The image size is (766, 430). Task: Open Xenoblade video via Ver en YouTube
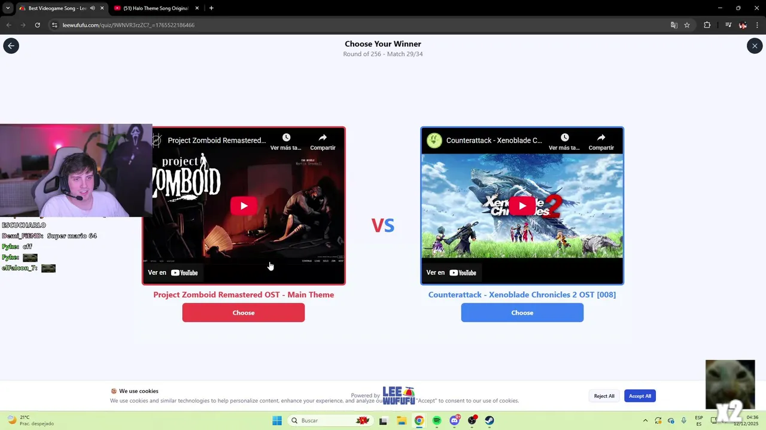click(x=451, y=273)
